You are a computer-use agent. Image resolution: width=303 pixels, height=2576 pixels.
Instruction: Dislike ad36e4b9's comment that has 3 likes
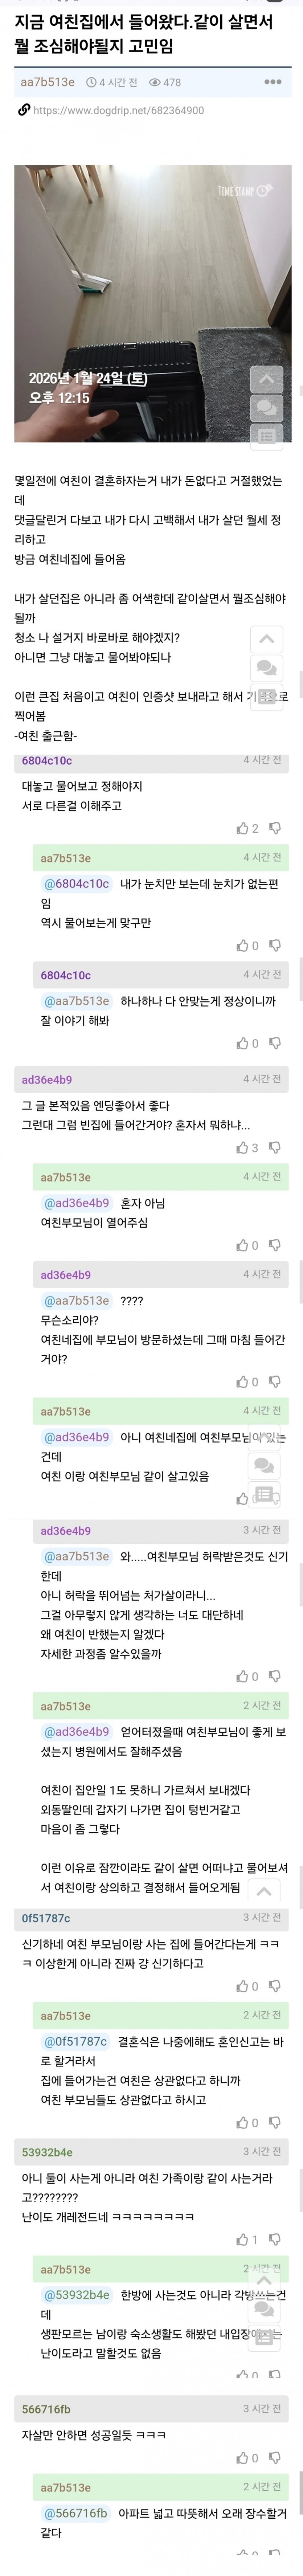tap(275, 1148)
